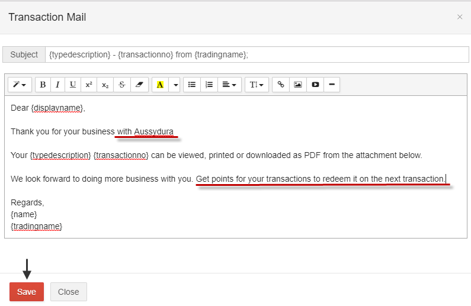Apply superscript formatting

pos(89,85)
